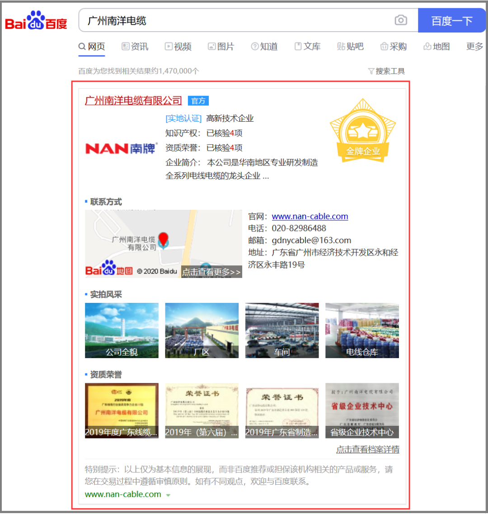Expand the 更多 menu
This screenshot has width=488, height=514.
(474, 47)
